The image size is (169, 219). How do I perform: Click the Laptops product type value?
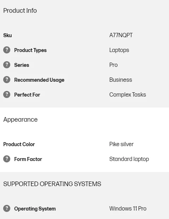click(119, 50)
